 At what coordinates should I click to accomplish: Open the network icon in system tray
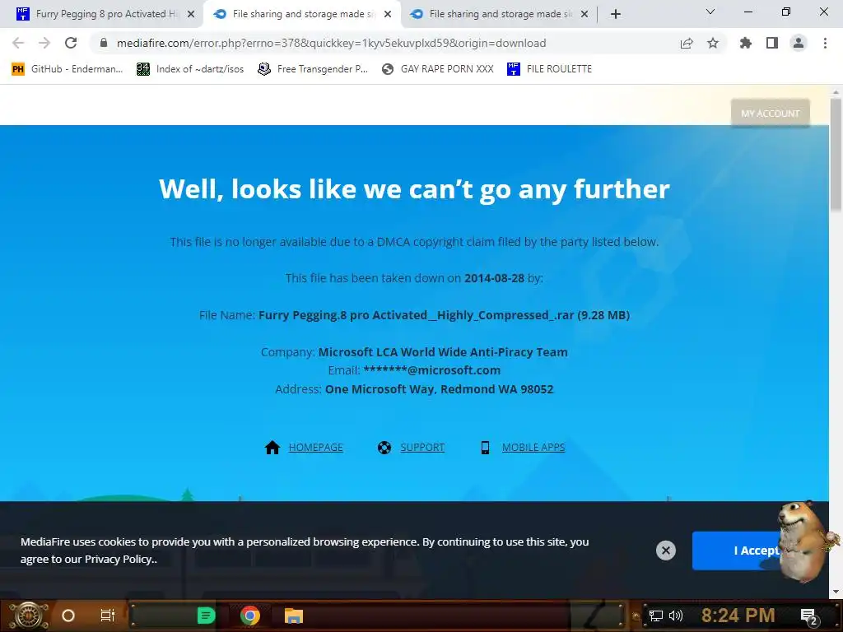(x=656, y=616)
